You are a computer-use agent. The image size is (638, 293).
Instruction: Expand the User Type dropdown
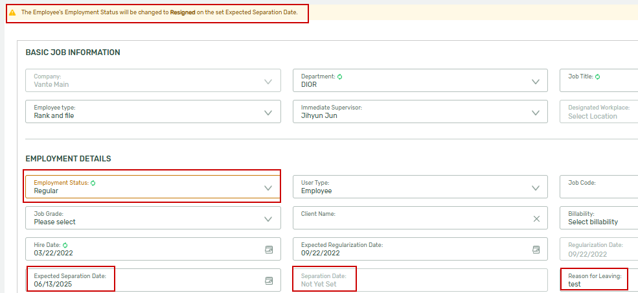pyautogui.click(x=420, y=187)
